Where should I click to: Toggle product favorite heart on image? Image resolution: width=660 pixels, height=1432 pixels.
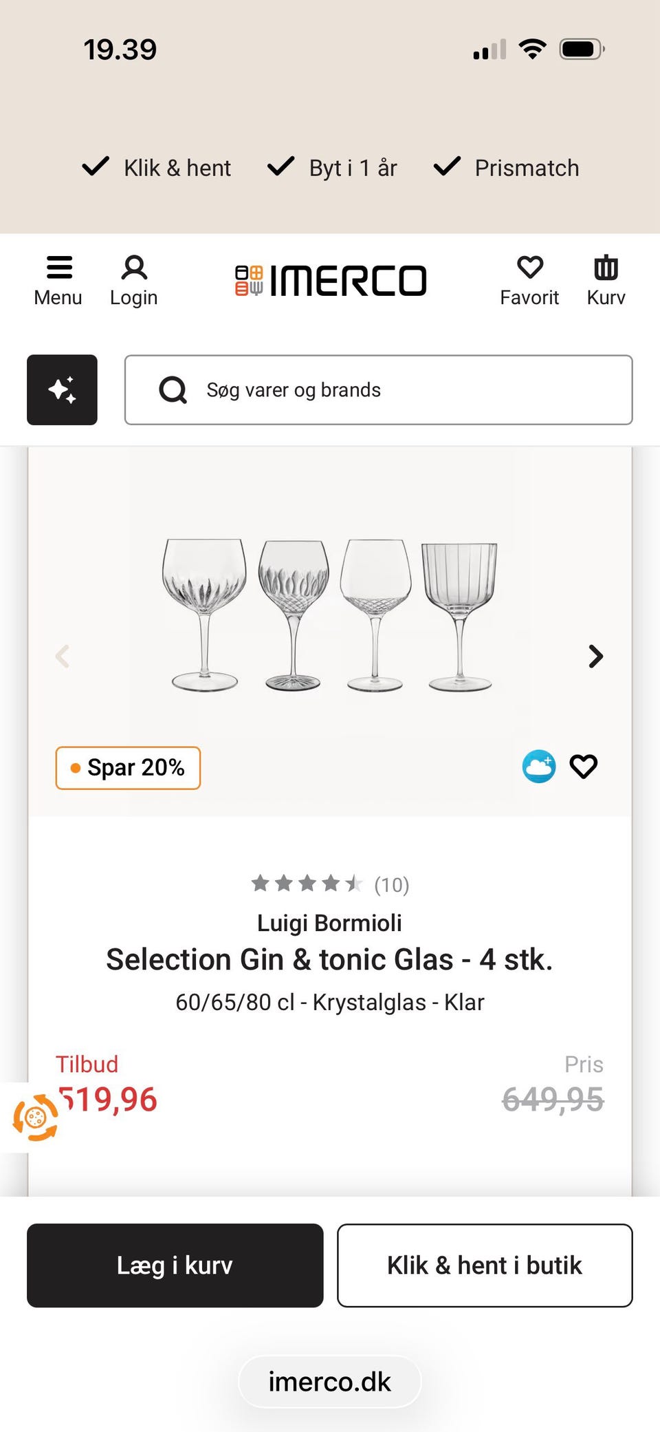(584, 767)
